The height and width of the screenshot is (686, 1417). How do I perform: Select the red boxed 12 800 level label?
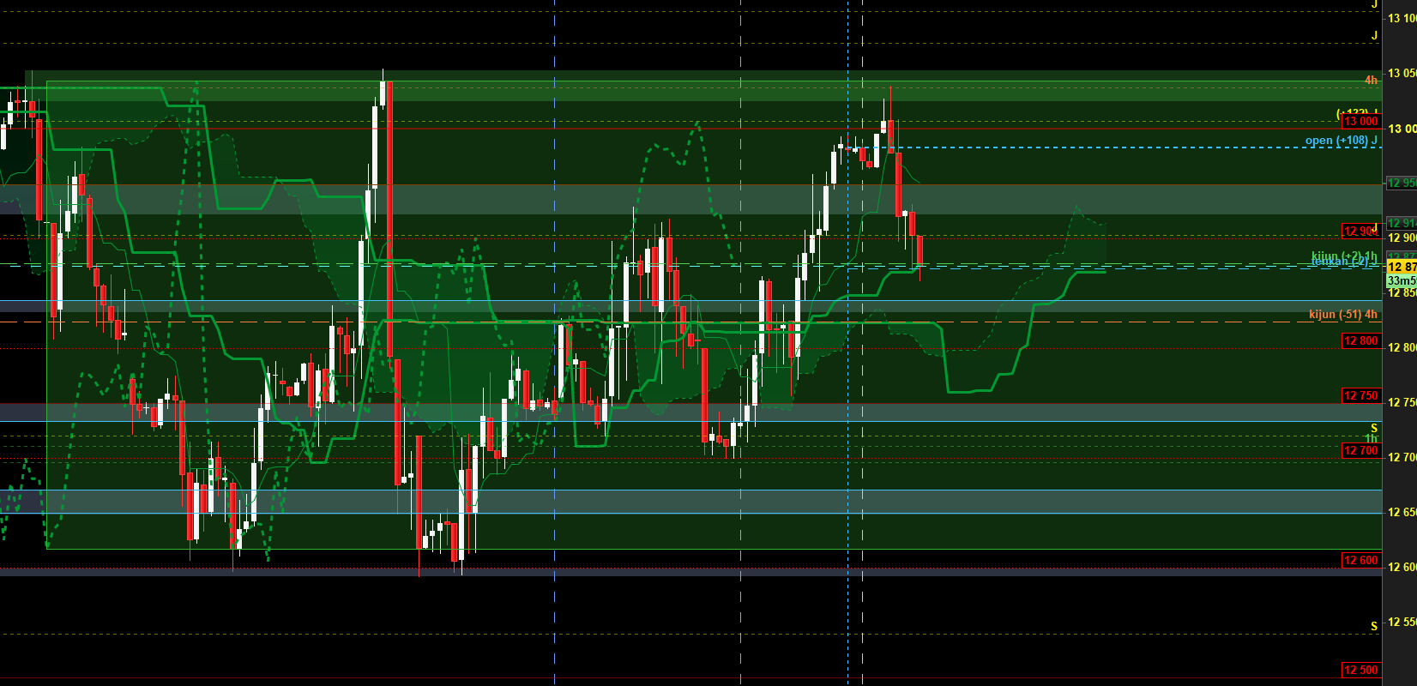(1361, 341)
